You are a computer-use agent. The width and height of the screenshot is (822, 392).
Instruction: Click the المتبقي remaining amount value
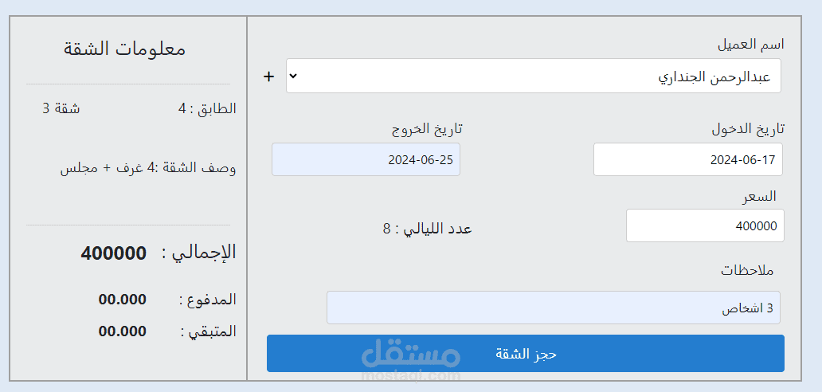click(x=122, y=331)
